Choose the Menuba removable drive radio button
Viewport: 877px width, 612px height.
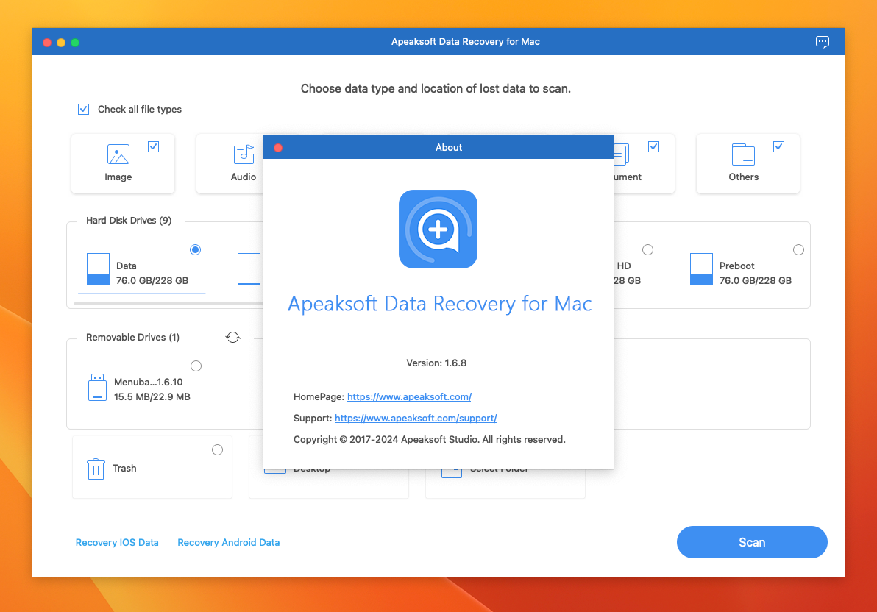196,366
